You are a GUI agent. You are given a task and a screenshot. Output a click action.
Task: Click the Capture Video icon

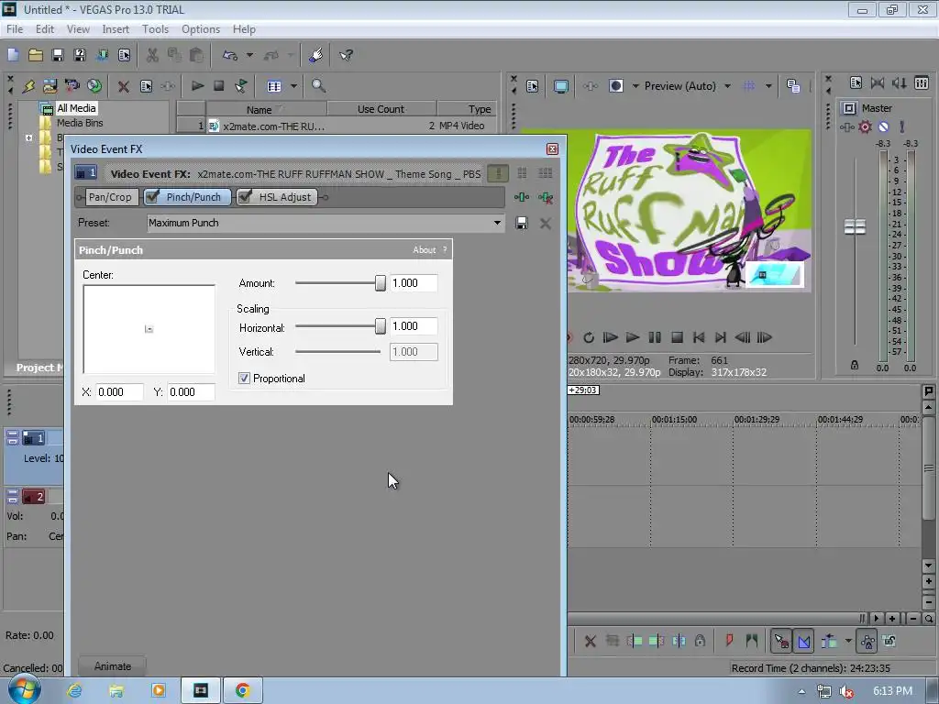tap(72, 86)
